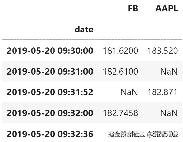Image resolution: width=183 pixels, height=142 pixels.
Task: Click the AAPL NaN cell at 09:31:00
Action: 169,71
